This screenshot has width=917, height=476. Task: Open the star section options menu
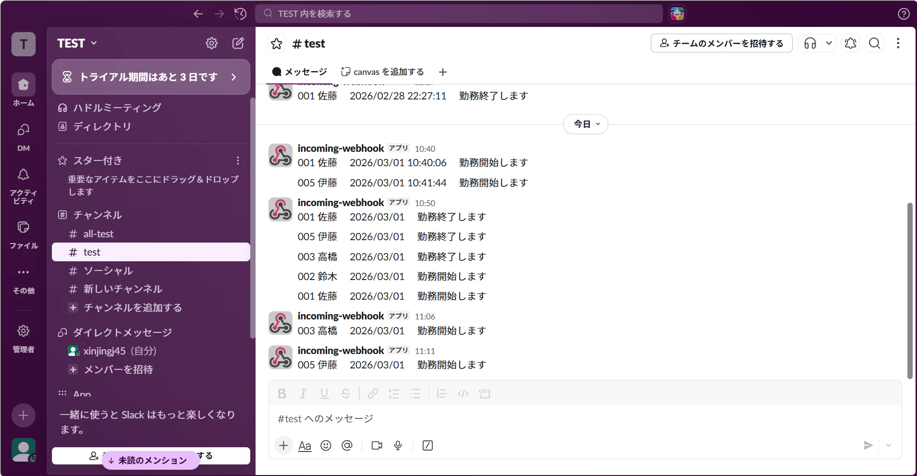pos(238,160)
